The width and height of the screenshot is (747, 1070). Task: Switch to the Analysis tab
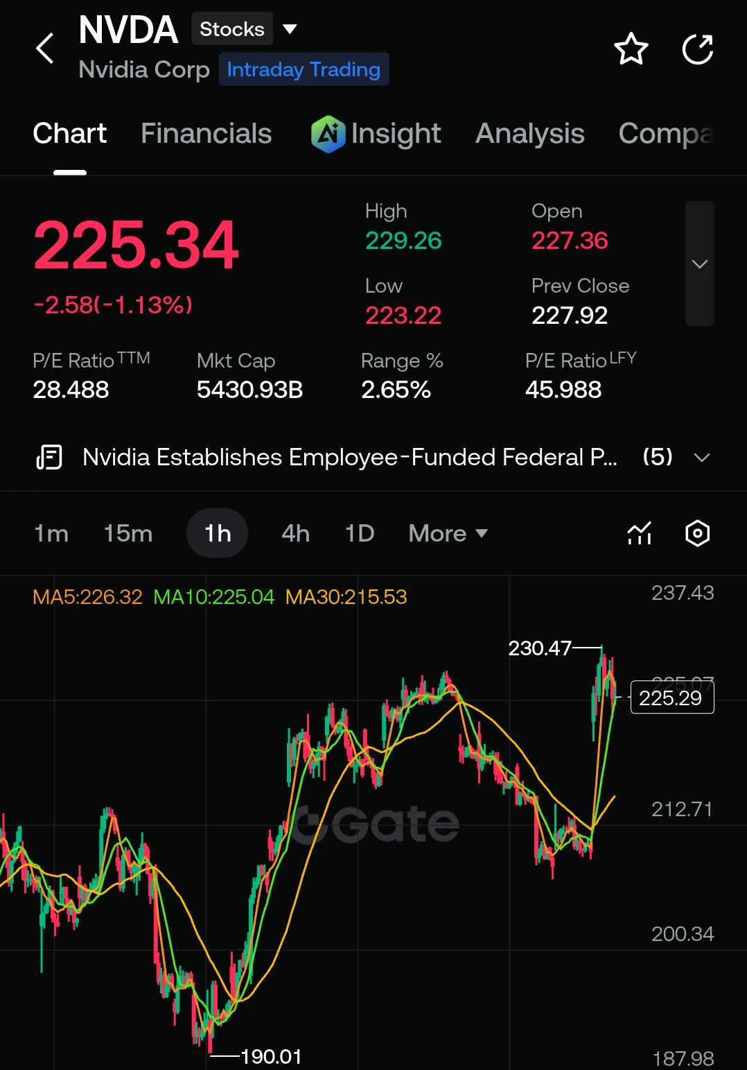(529, 134)
